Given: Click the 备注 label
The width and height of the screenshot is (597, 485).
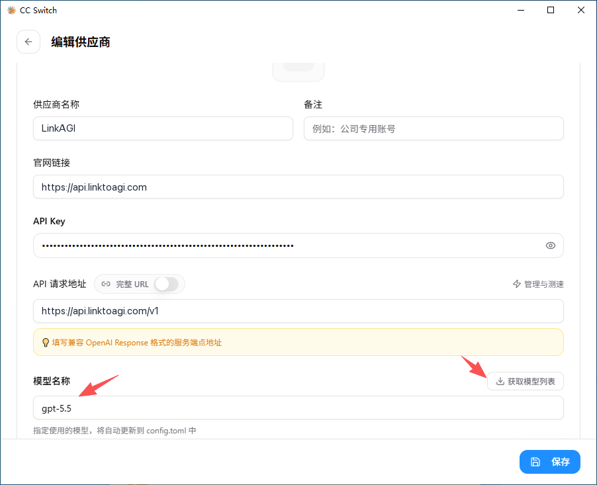Looking at the screenshot, I should tap(313, 105).
